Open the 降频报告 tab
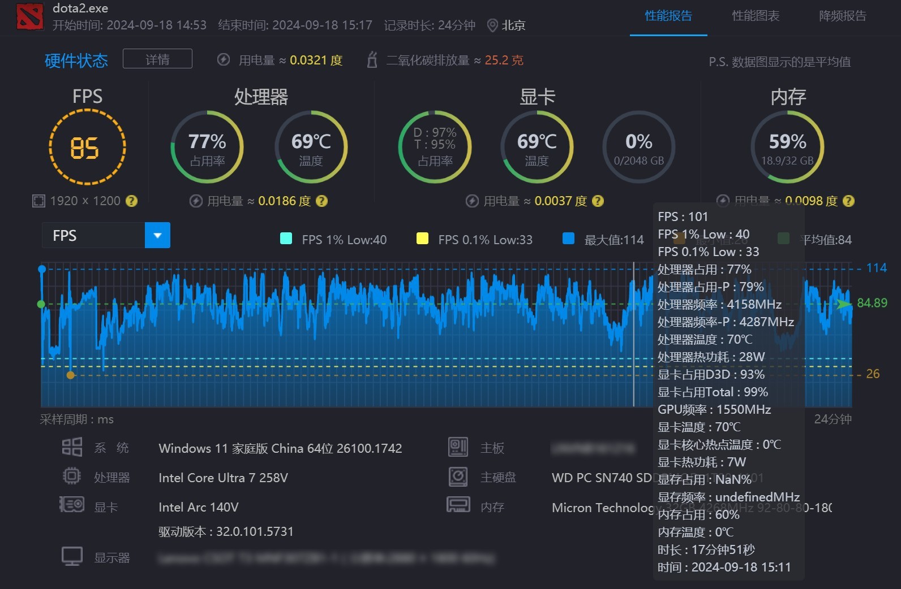Viewport: 901px width, 589px height. pyautogui.click(x=843, y=16)
